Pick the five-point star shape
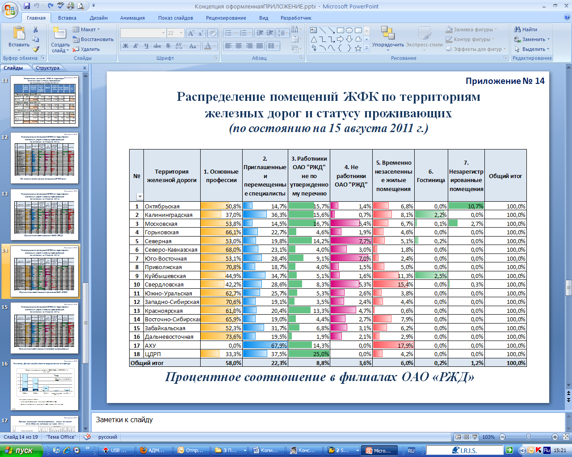This screenshot has width=572, height=457. [x=358, y=48]
